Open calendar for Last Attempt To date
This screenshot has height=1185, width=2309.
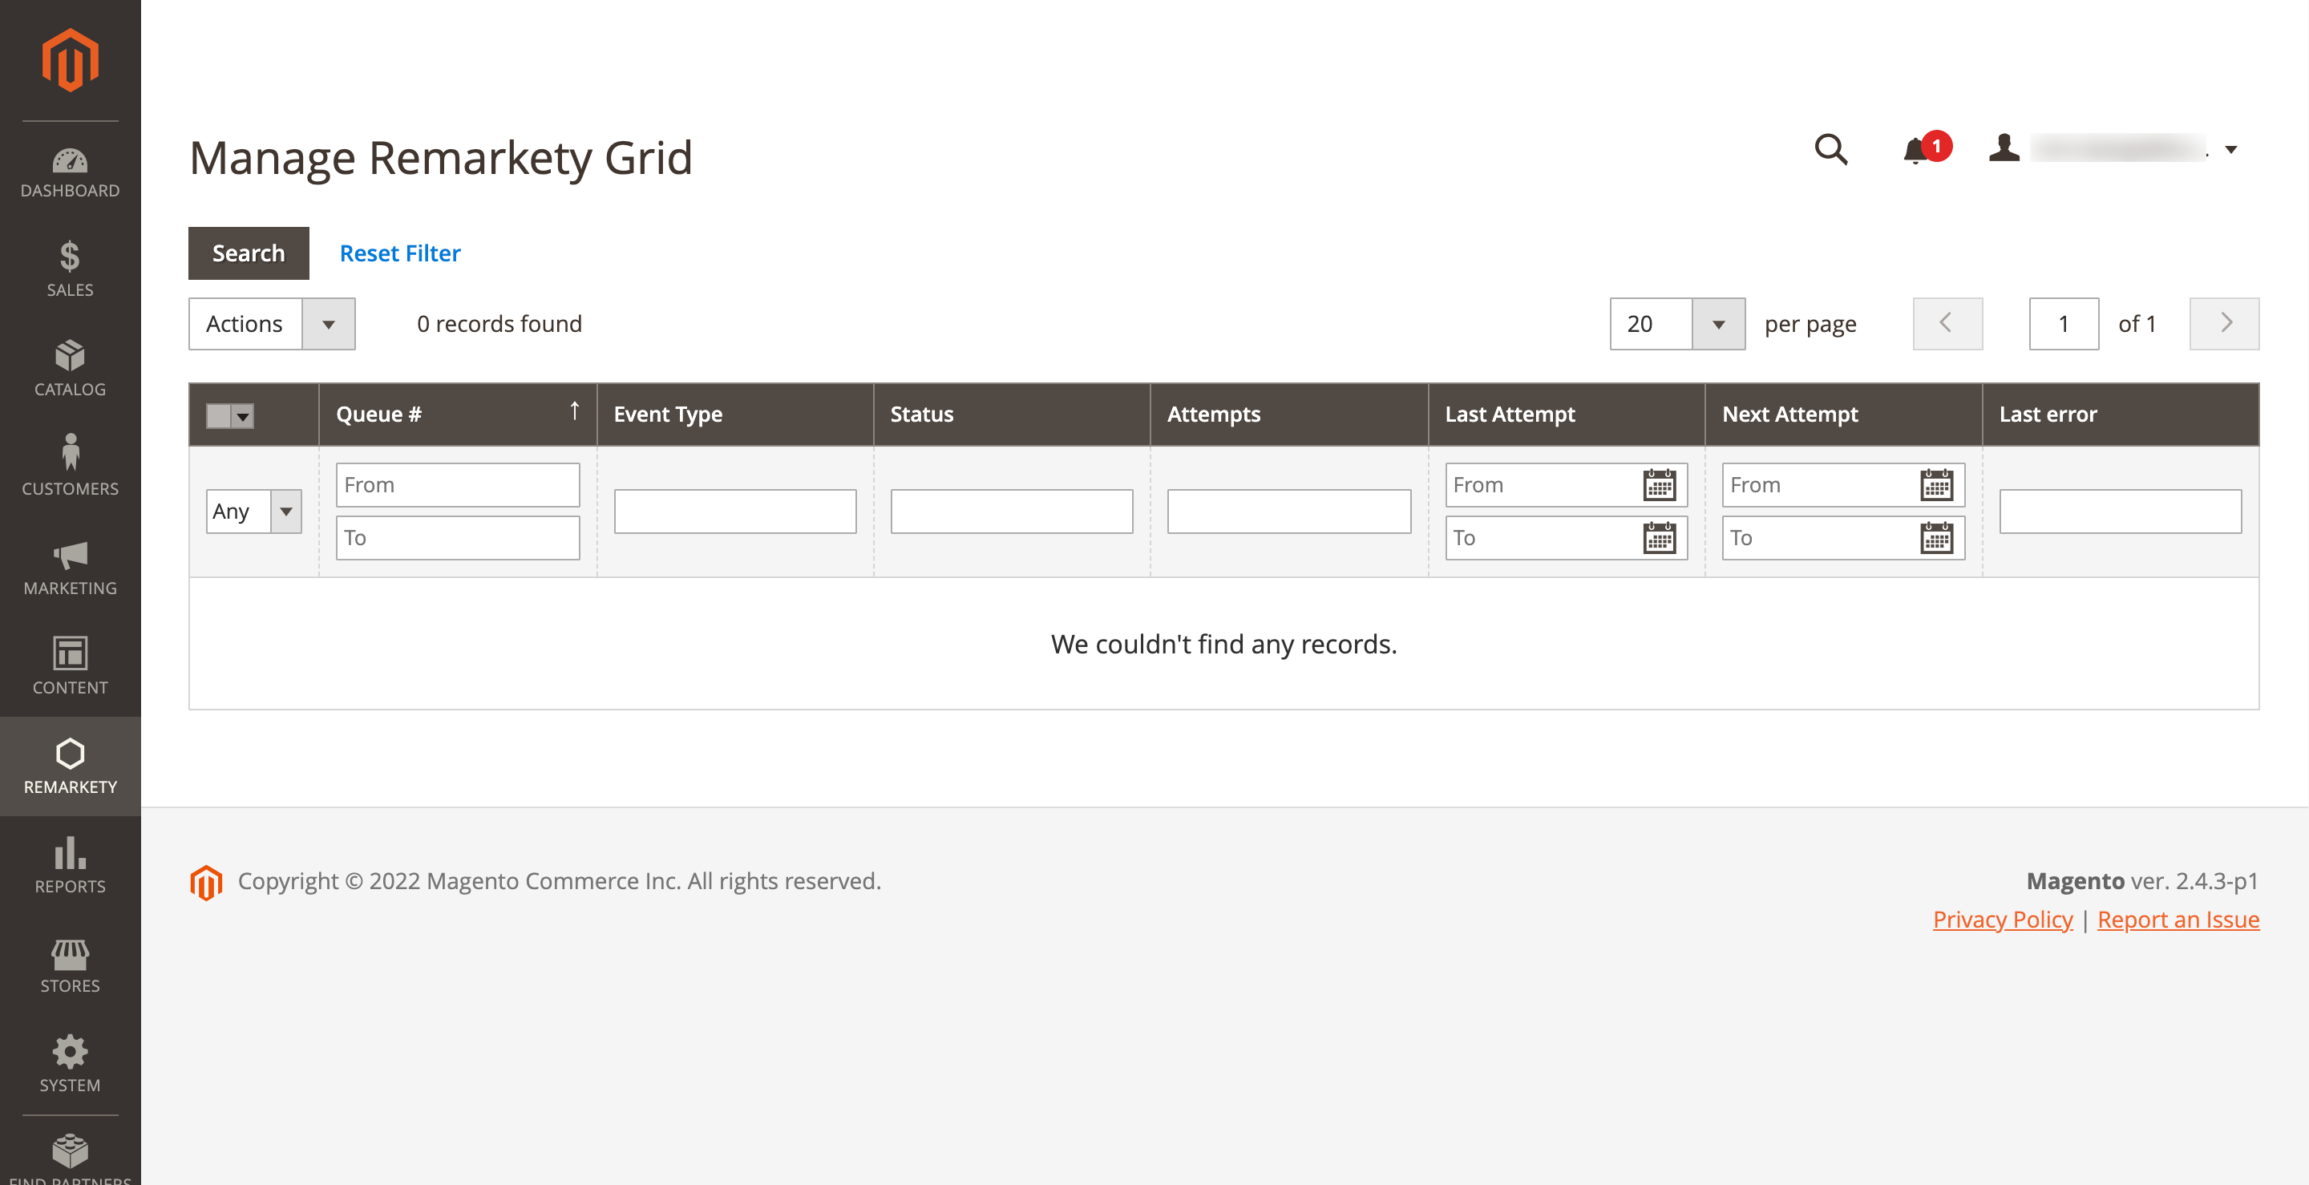[x=1659, y=538]
